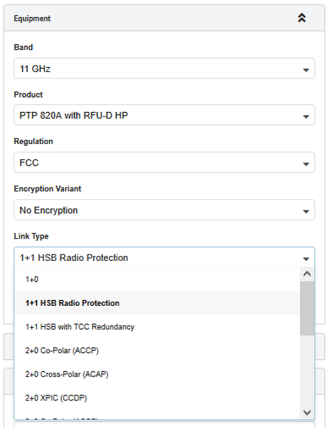Image resolution: width=327 pixels, height=427 pixels.
Task: Click the Regulation dropdown arrow icon
Action: tap(306, 164)
